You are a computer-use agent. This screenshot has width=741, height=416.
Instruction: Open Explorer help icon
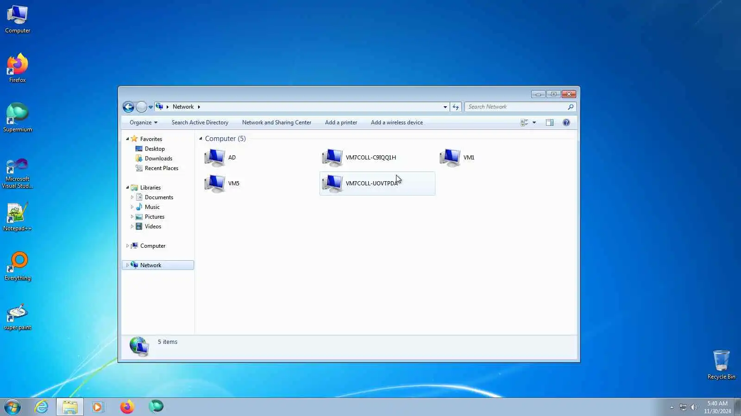point(566,122)
